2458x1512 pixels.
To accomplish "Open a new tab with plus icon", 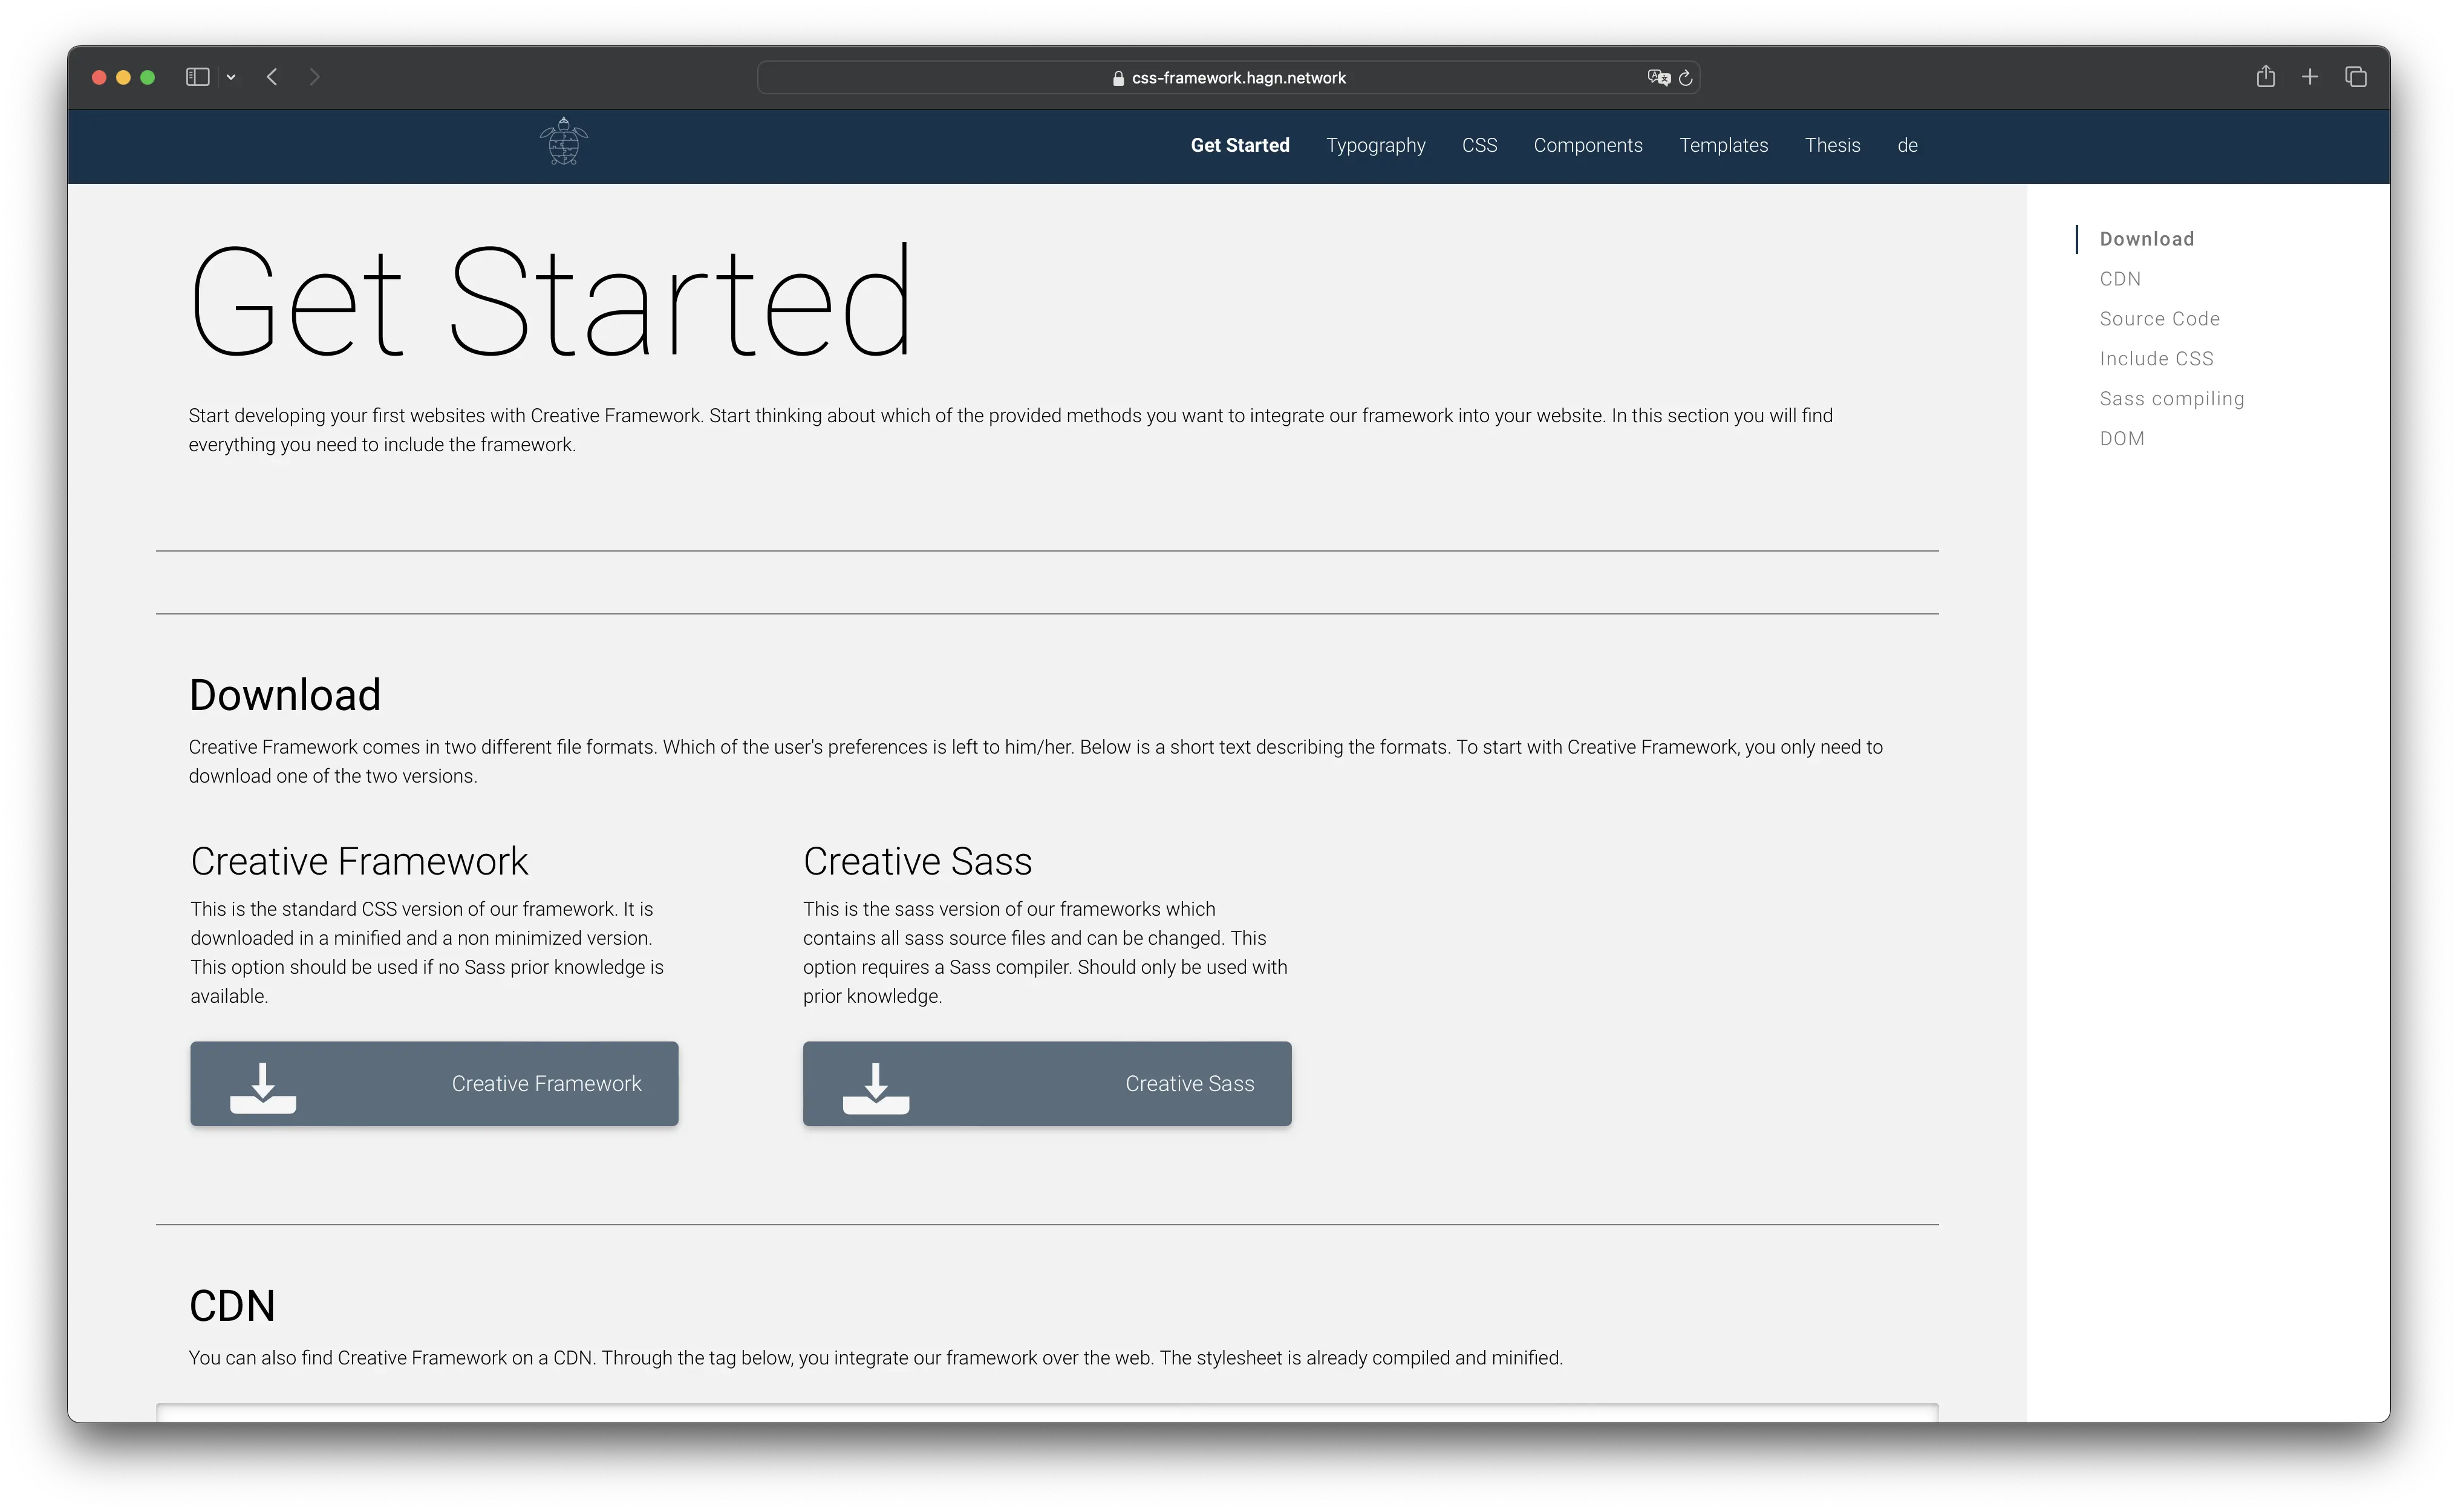I will (2310, 77).
